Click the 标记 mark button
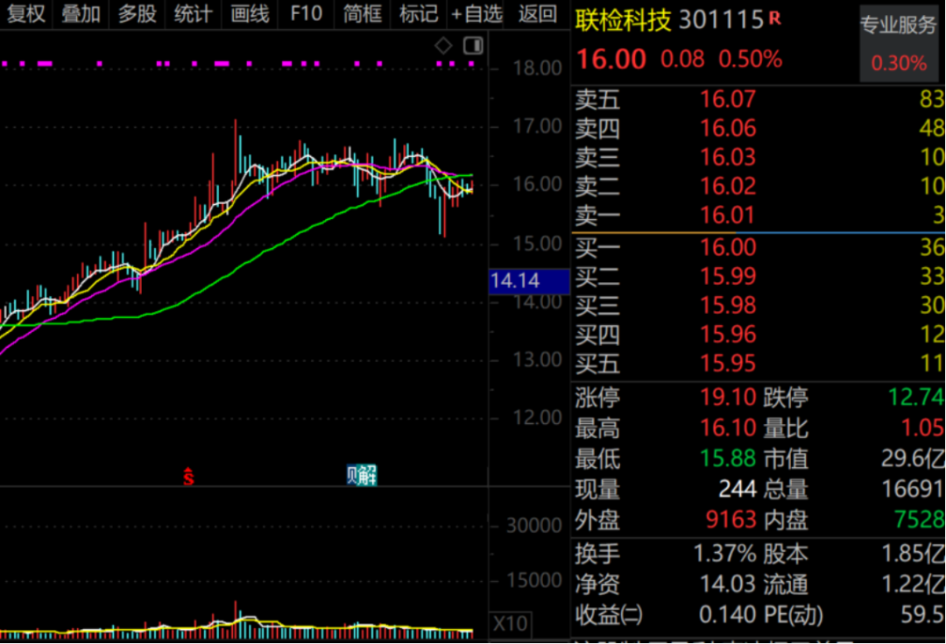946x644 pixels. click(x=418, y=14)
